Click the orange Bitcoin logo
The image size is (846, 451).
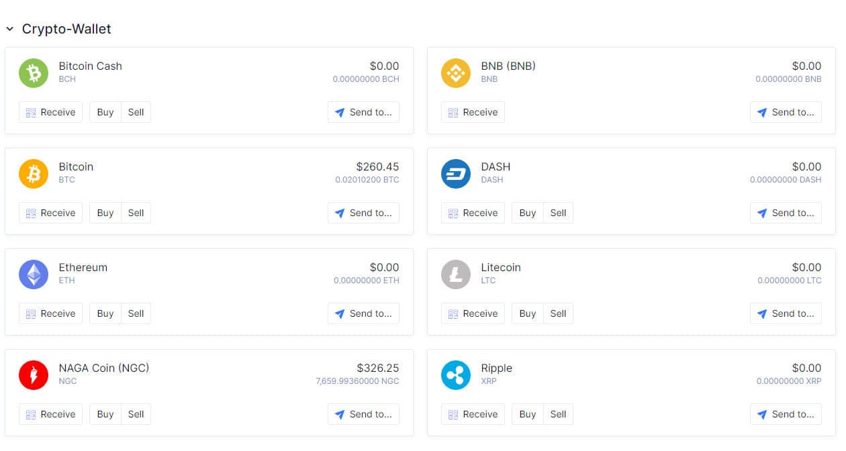pyautogui.click(x=34, y=174)
